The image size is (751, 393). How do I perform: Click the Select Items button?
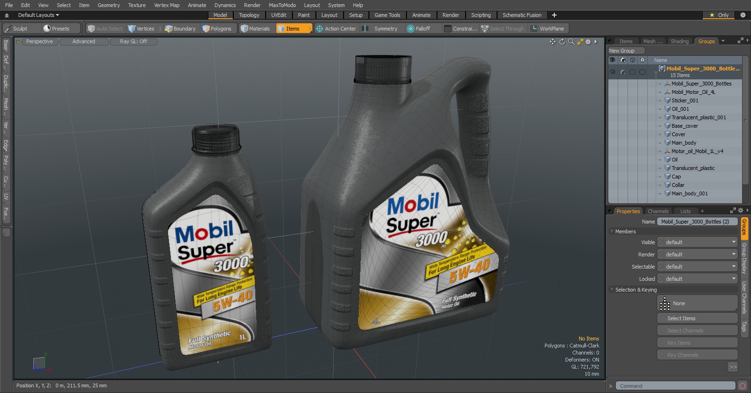697,318
